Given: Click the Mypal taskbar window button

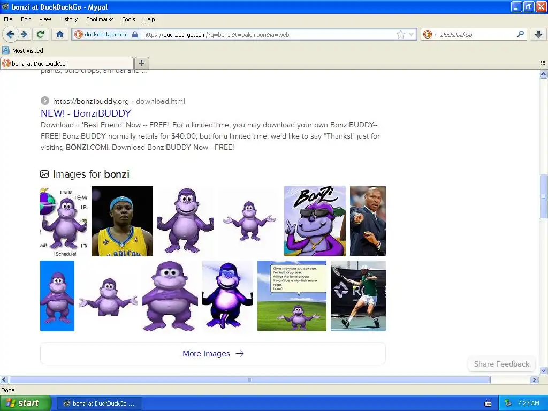Looking at the screenshot, I should click(x=100, y=404).
